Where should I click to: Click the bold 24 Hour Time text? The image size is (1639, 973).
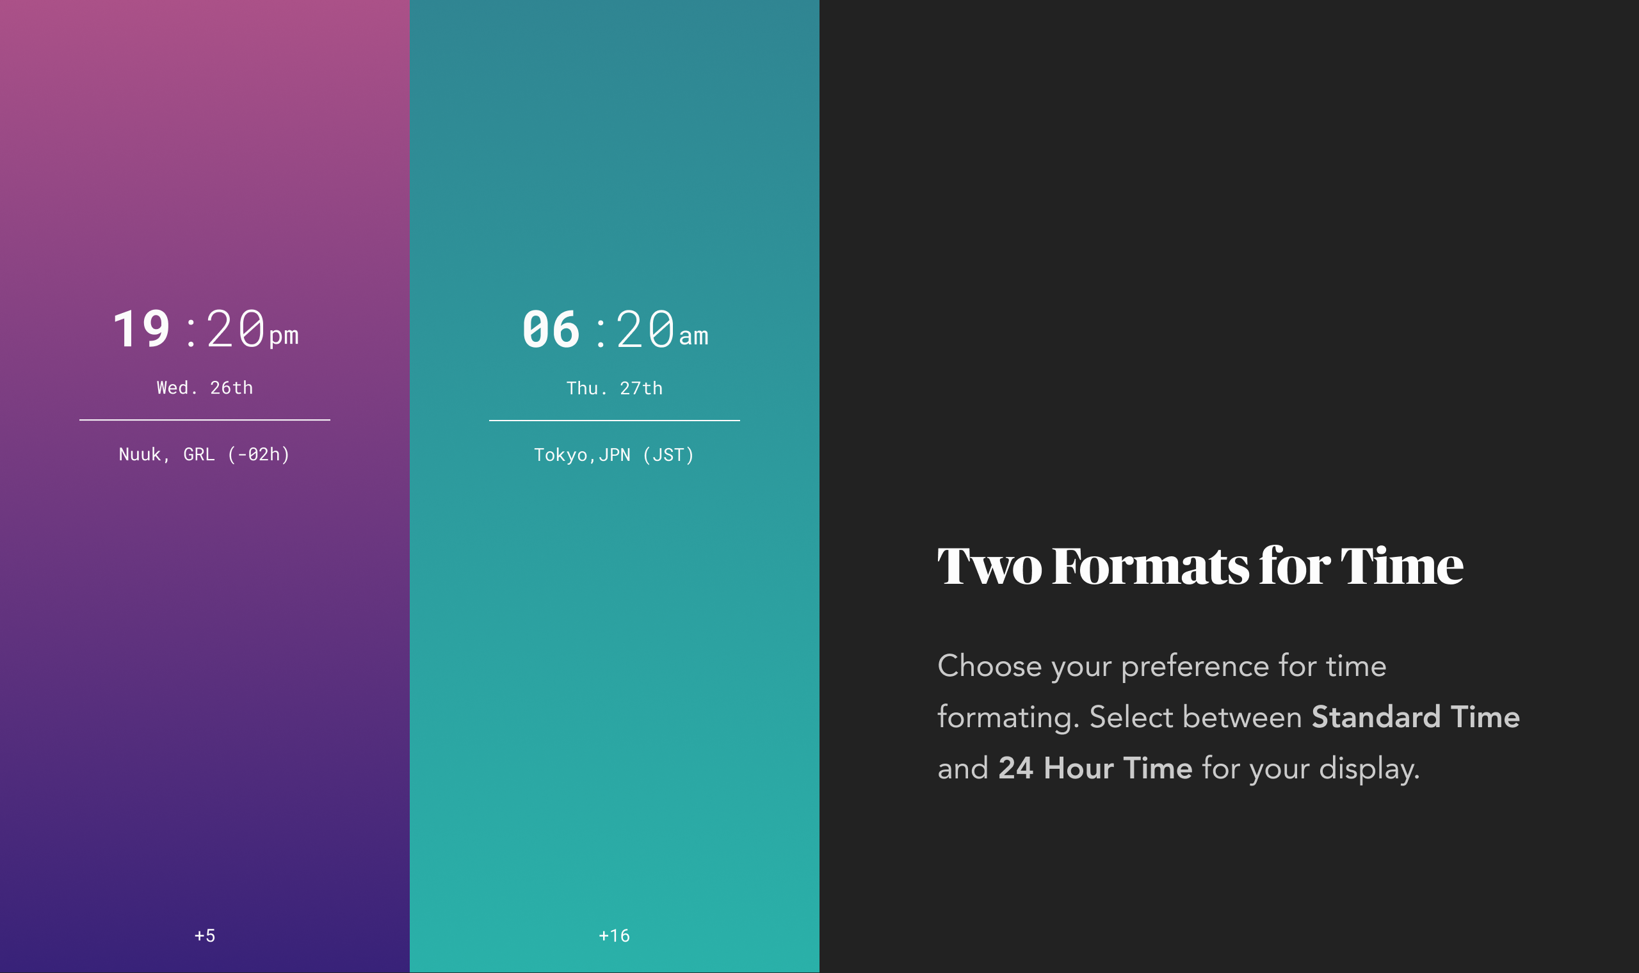[x=1095, y=768]
